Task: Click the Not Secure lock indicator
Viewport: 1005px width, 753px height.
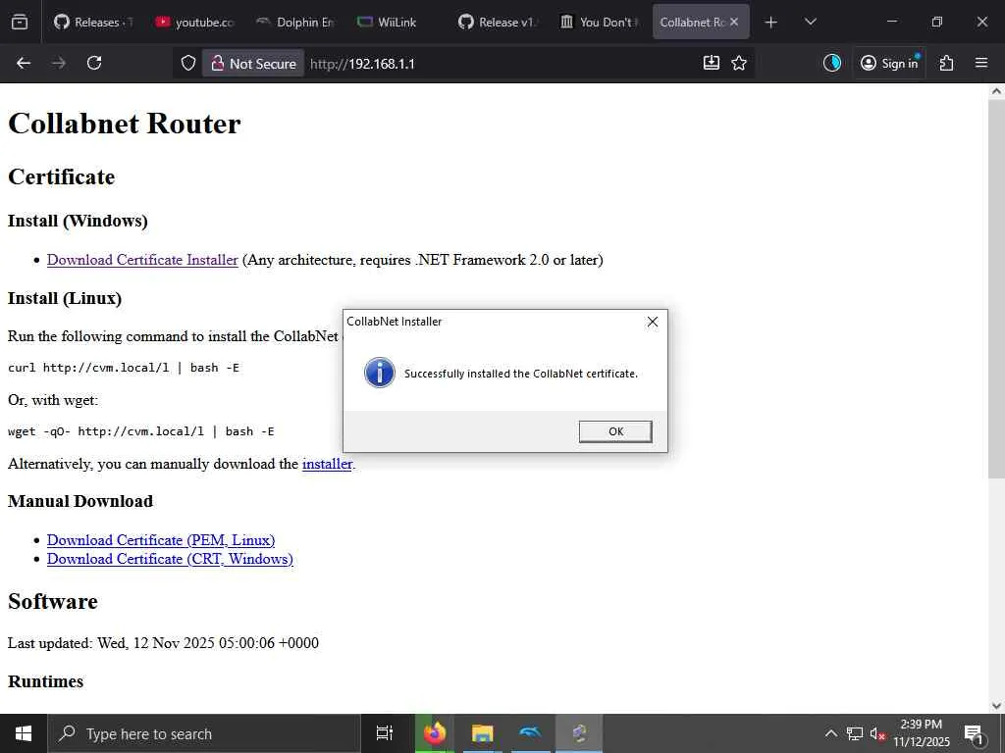Action: 253,64
